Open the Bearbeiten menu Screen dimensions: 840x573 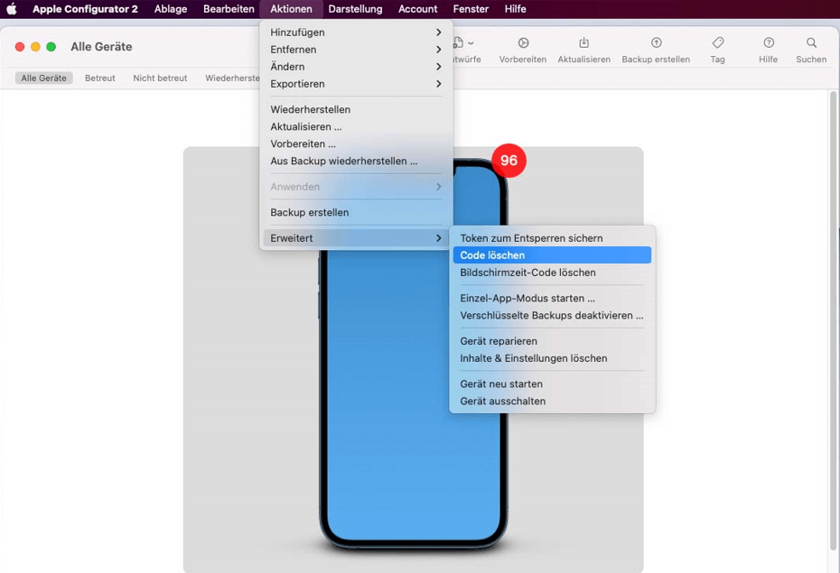[x=229, y=9]
